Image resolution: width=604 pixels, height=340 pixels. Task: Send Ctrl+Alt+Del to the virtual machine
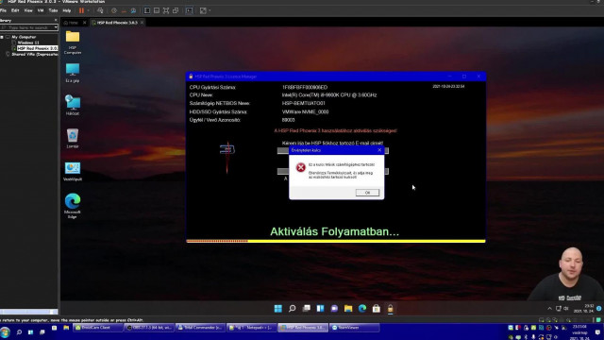pyautogui.click(x=100, y=10)
